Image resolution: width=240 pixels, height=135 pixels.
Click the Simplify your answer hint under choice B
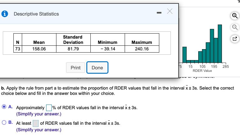pos(39,130)
